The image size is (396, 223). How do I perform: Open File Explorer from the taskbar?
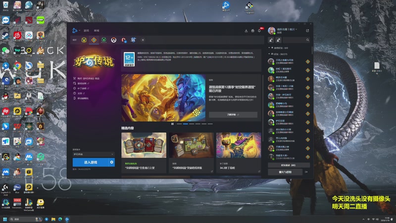(x=53, y=219)
